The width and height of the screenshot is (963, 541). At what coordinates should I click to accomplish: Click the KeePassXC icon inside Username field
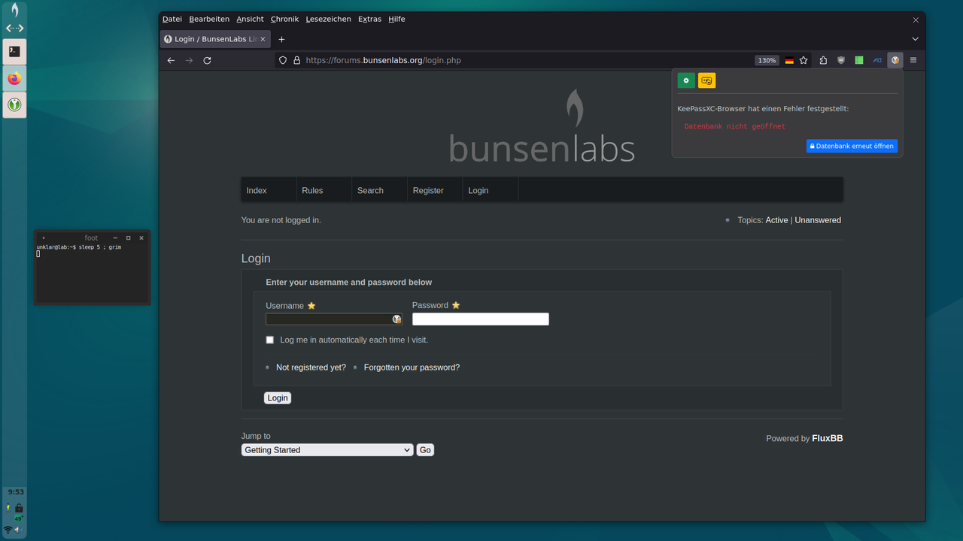pyautogui.click(x=396, y=319)
